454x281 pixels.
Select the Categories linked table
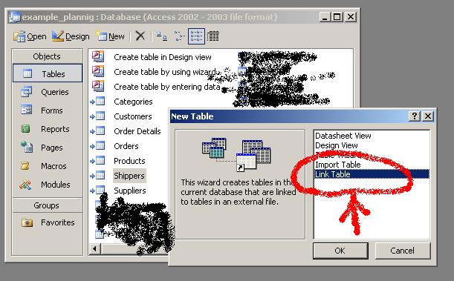pyautogui.click(x=133, y=102)
